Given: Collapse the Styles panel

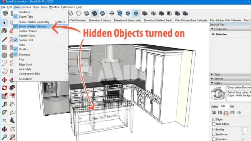Looking at the screenshot, I should click(212, 83).
